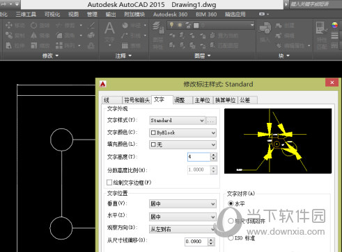Click the block Edit icon
This screenshot has height=252, width=342.
pyautogui.click(x=279, y=35)
